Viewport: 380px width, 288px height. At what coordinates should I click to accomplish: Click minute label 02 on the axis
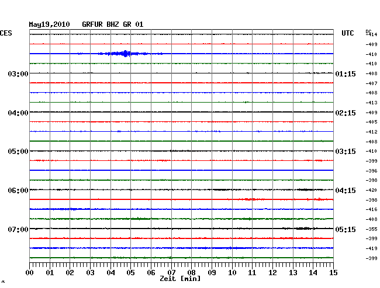pos(70,273)
